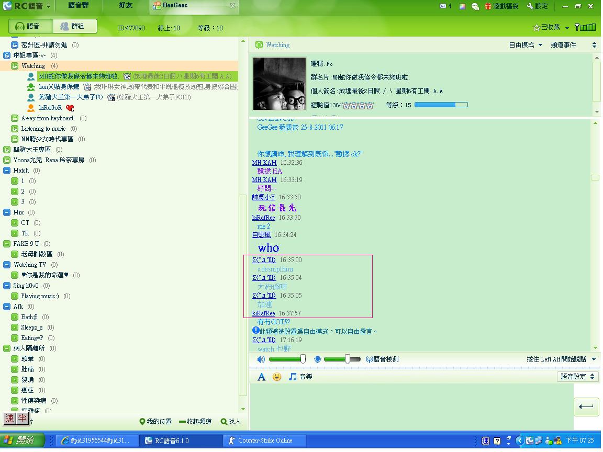Mute the microphone icon
This screenshot has width=603, height=452.
point(317,359)
